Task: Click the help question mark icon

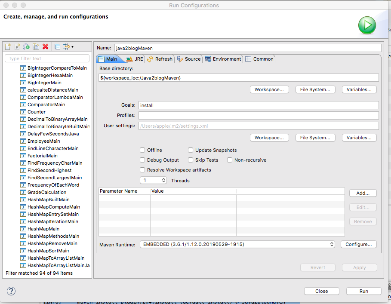Action: (x=11, y=291)
